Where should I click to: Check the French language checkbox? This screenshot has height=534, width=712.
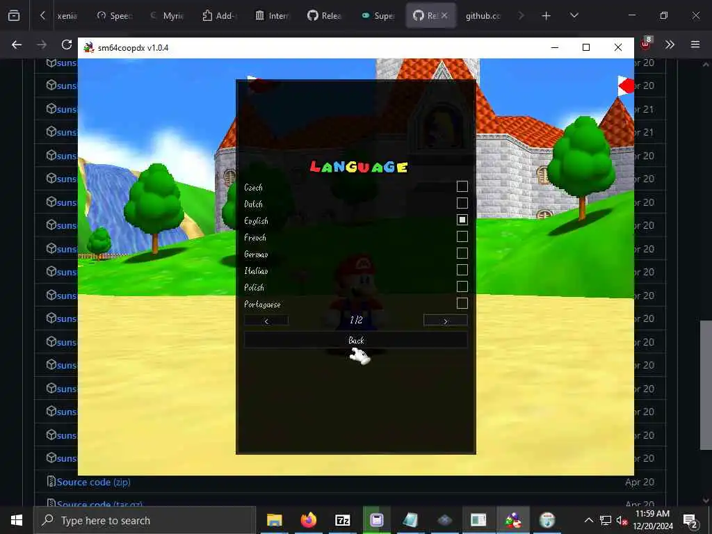[462, 236]
